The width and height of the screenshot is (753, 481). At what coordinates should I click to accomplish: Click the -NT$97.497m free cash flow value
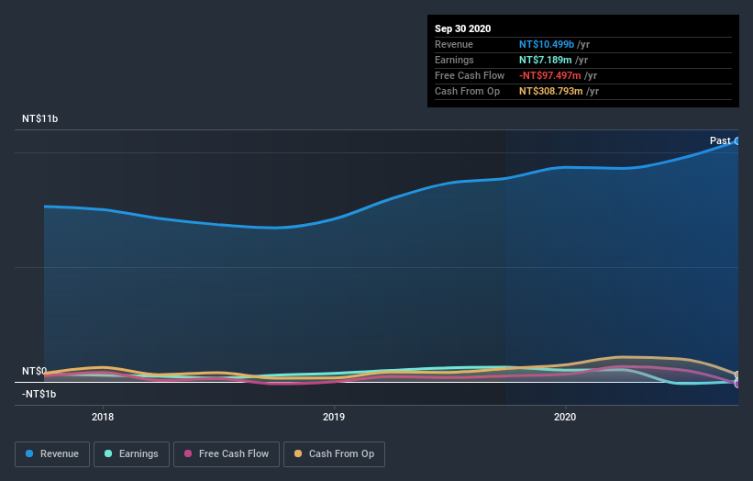[x=550, y=75]
